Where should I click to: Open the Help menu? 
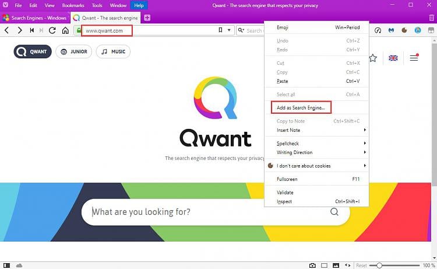(139, 5)
